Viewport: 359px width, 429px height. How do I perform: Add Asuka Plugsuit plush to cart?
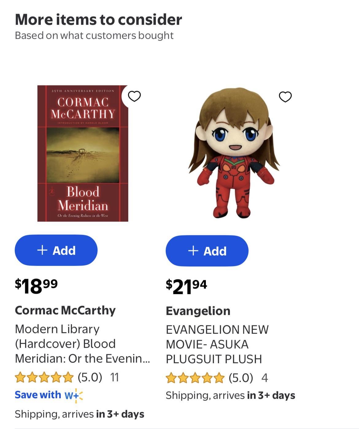pos(207,251)
